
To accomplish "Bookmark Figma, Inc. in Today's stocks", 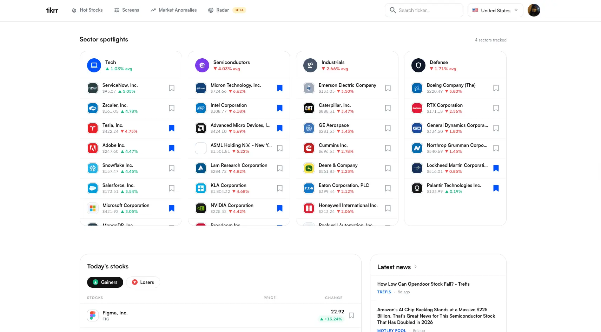I will (x=351, y=315).
